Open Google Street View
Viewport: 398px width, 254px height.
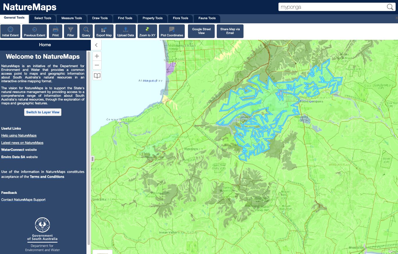tap(201, 31)
